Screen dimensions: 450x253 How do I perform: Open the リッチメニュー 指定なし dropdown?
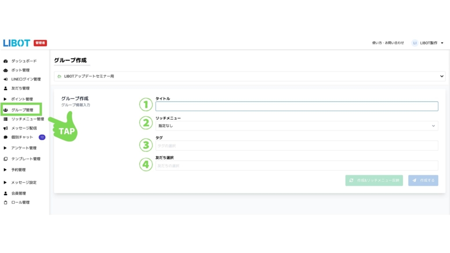(297, 126)
